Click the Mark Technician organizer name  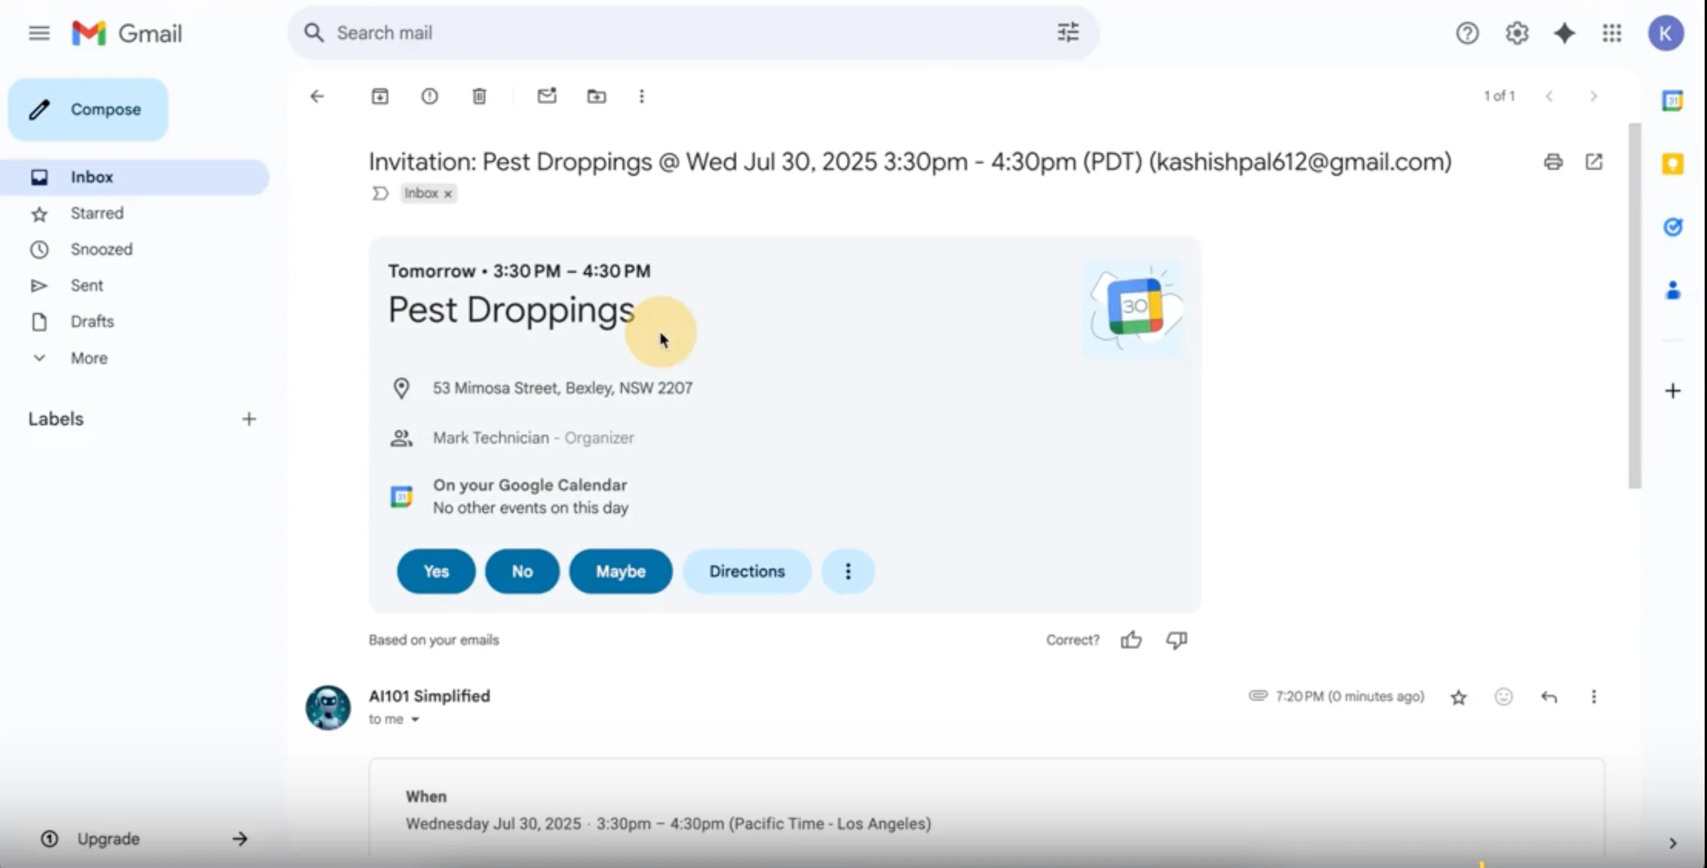tap(491, 438)
